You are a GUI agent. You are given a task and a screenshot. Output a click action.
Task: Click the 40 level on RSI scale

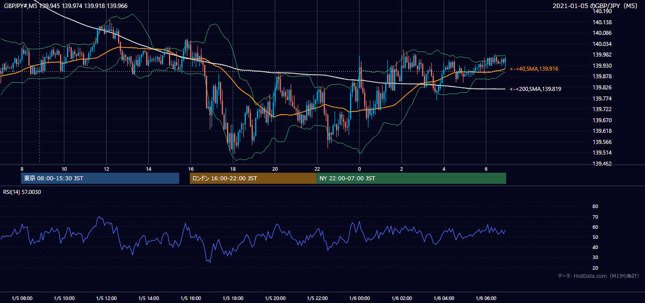tap(595, 247)
